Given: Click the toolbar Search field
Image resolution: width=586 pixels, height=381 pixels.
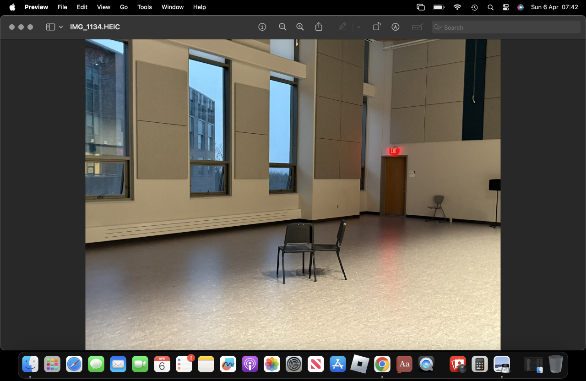Looking at the screenshot, I should point(506,27).
